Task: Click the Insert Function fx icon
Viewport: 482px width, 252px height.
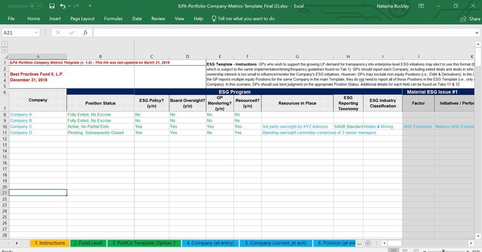Action: click(86, 32)
